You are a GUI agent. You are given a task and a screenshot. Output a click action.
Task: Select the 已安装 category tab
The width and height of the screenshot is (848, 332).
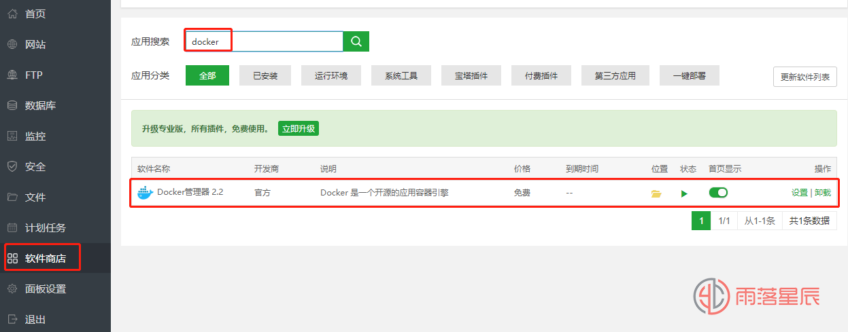click(265, 75)
